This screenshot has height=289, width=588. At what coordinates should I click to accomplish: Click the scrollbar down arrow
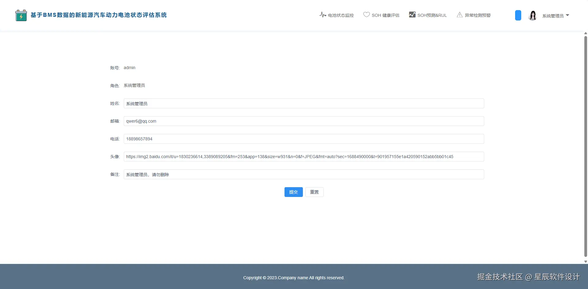point(586,261)
